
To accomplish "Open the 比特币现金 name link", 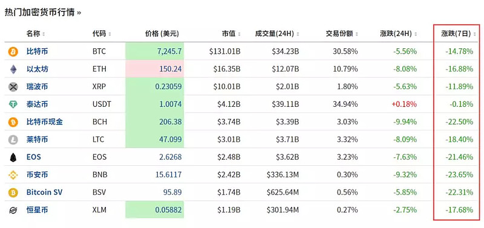I will click(45, 122).
